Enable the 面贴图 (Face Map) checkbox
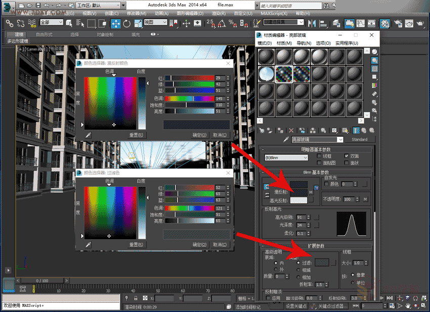Screen dimensions: 430x312 319,163
